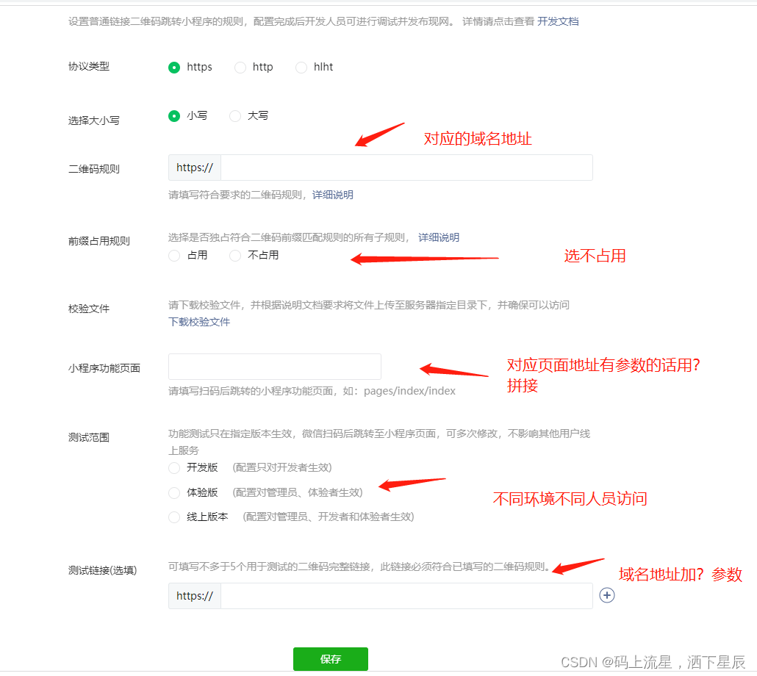This screenshot has width=757, height=676.
Task: Select 占用 for prefix rule
Action: point(174,256)
